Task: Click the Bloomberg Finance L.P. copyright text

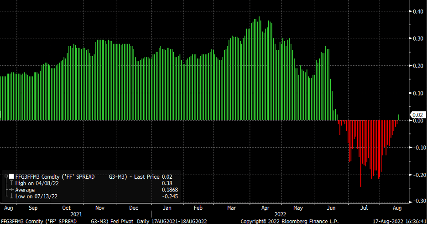Action: (290, 222)
